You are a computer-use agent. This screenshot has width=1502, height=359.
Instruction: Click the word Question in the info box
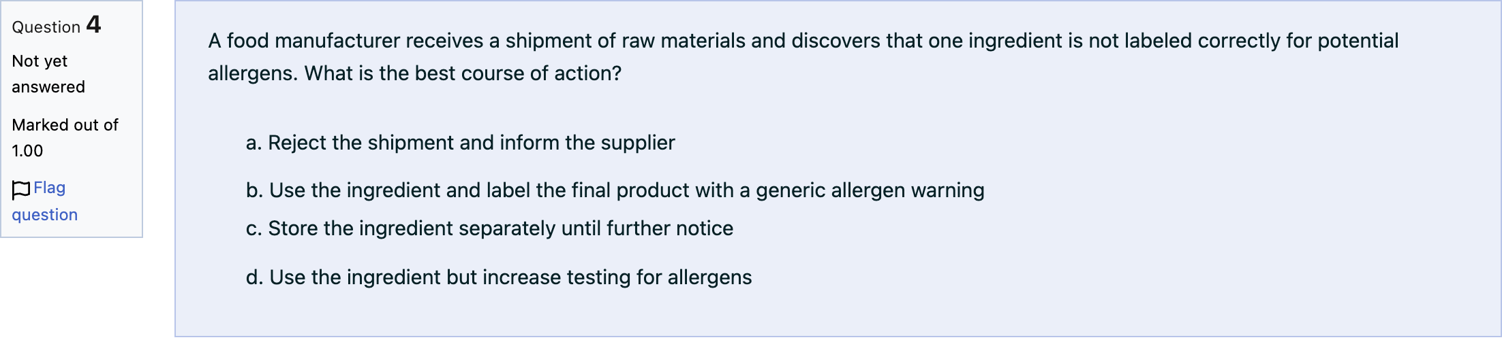pyautogui.click(x=46, y=27)
